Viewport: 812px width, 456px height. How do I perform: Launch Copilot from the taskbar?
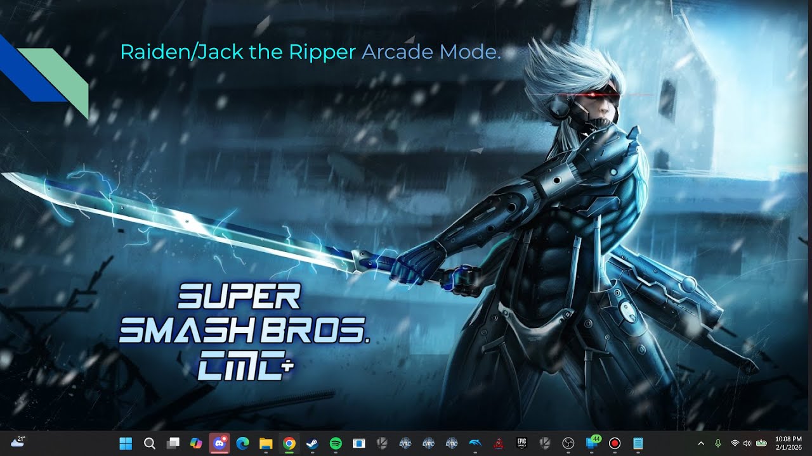(x=196, y=443)
